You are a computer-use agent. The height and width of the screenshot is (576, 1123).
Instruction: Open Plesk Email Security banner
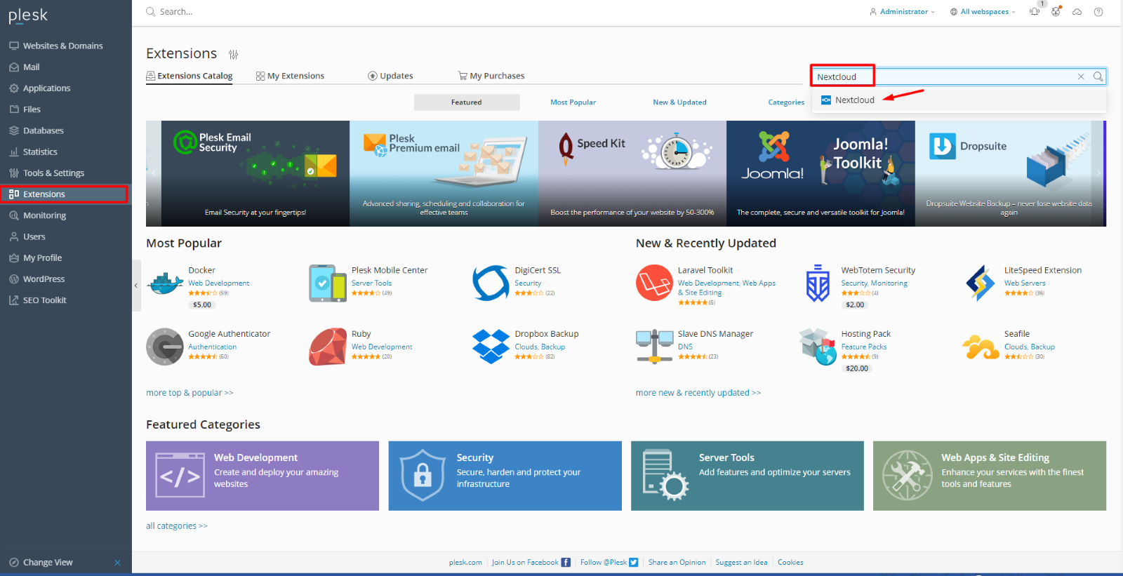pyautogui.click(x=255, y=173)
